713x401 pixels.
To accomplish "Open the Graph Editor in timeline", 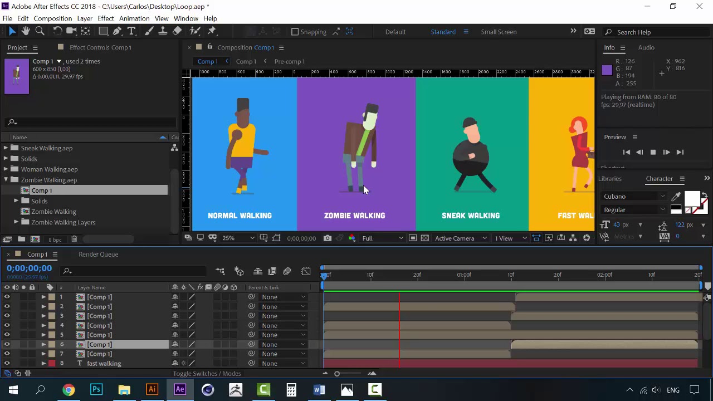I will [306, 271].
